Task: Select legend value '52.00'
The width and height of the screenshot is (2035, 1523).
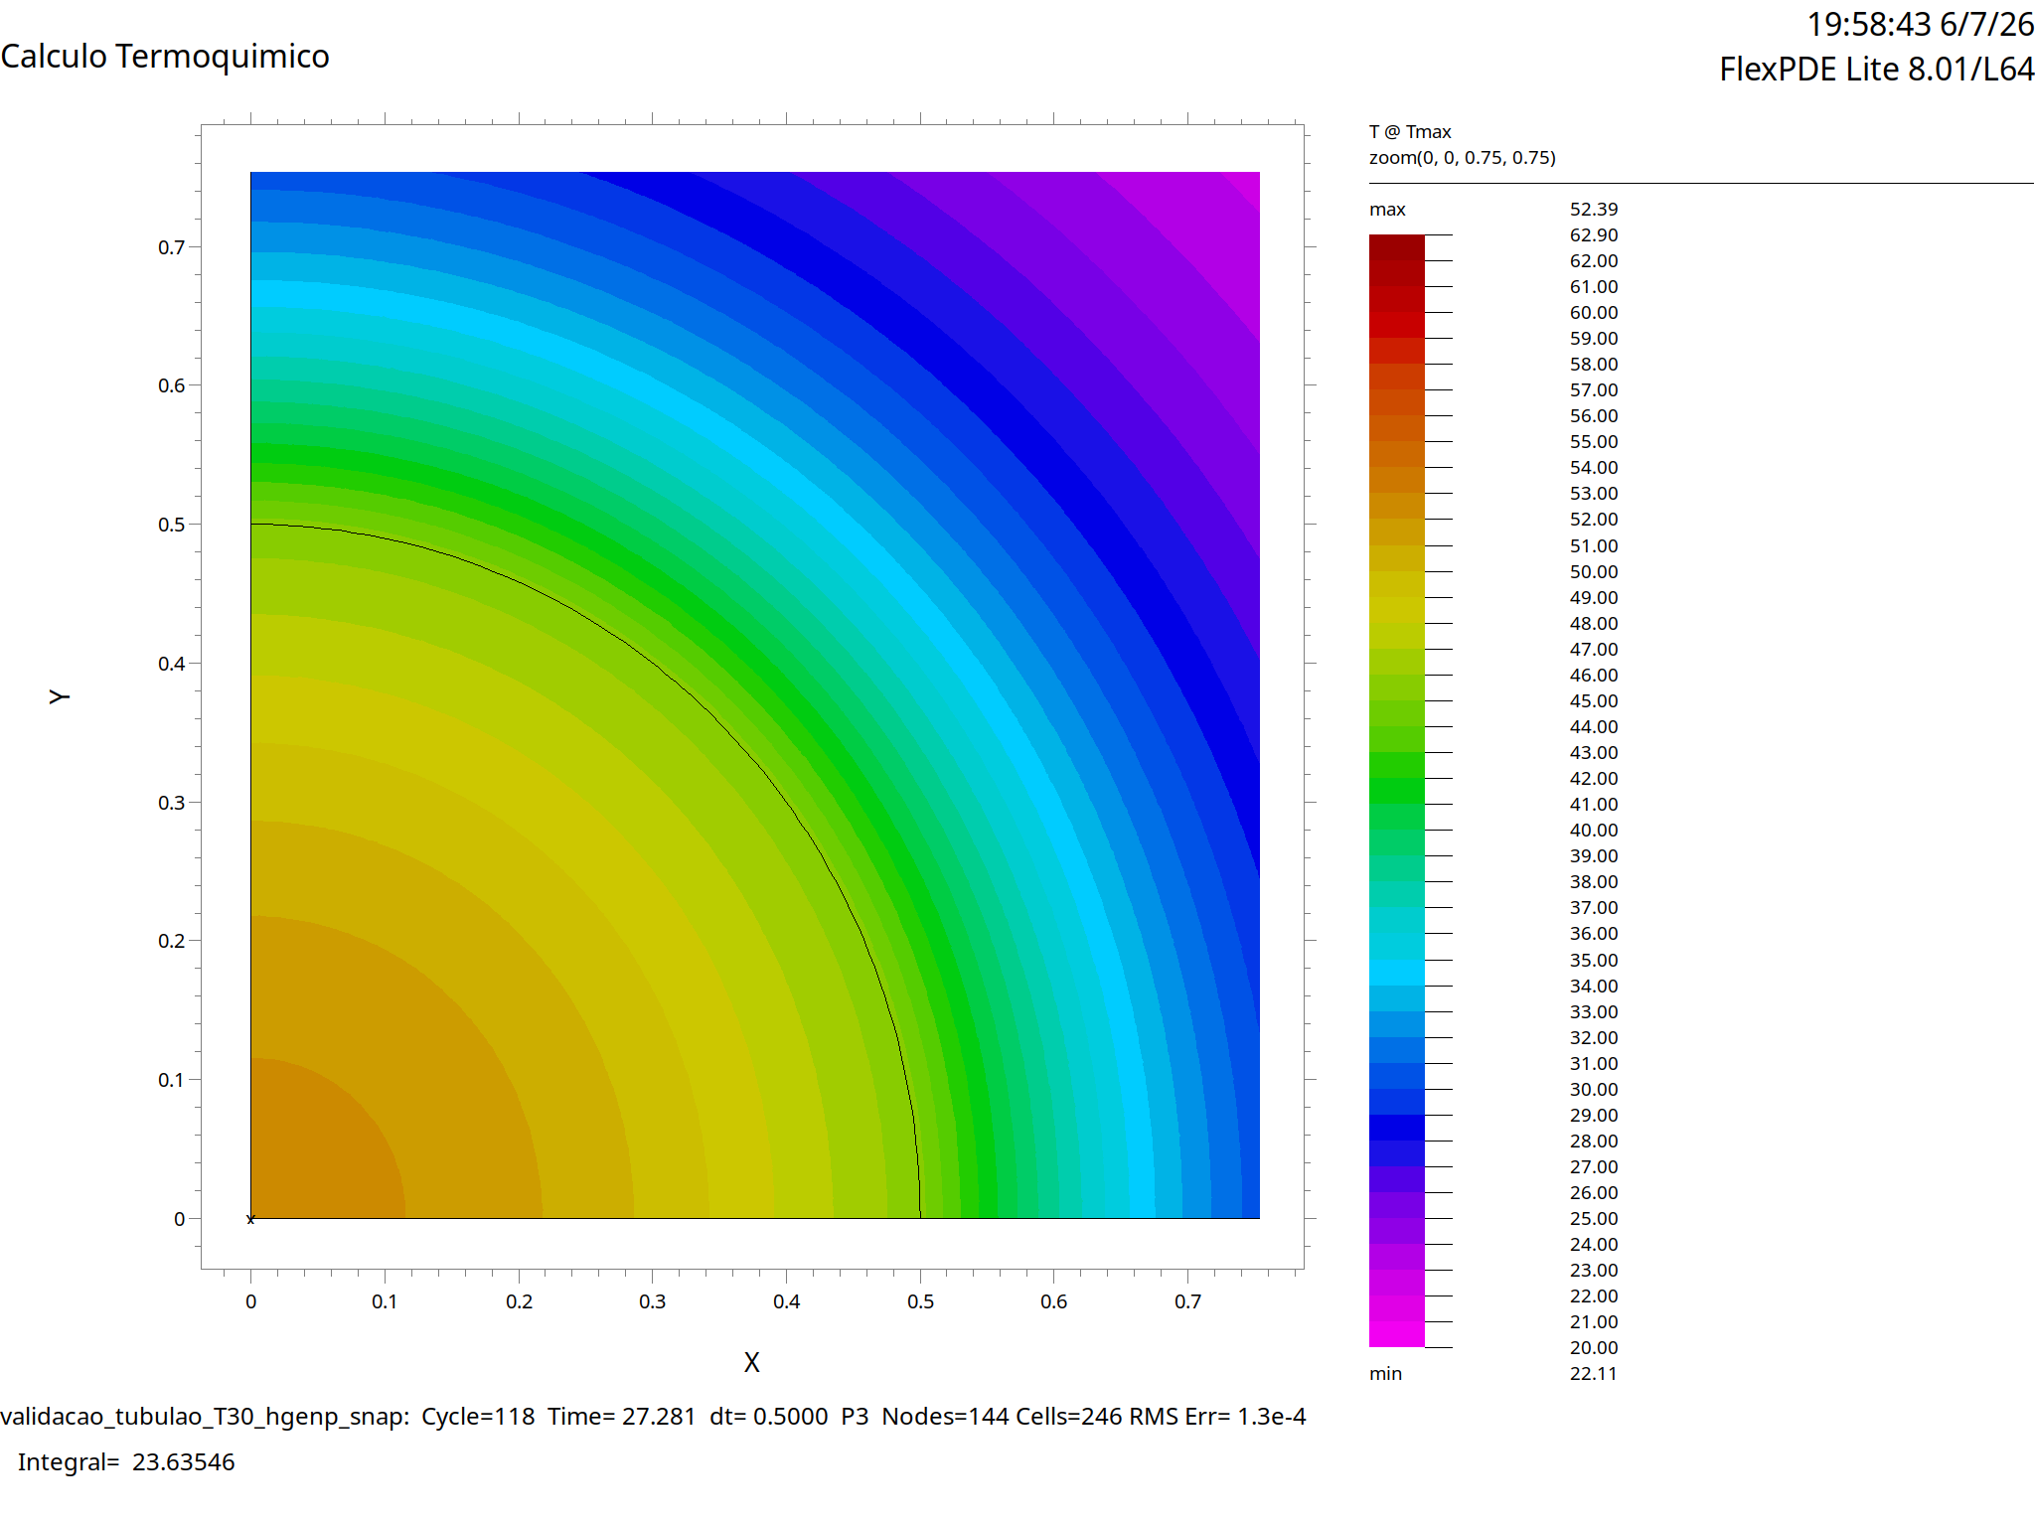Action: [x=1594, y=520]
